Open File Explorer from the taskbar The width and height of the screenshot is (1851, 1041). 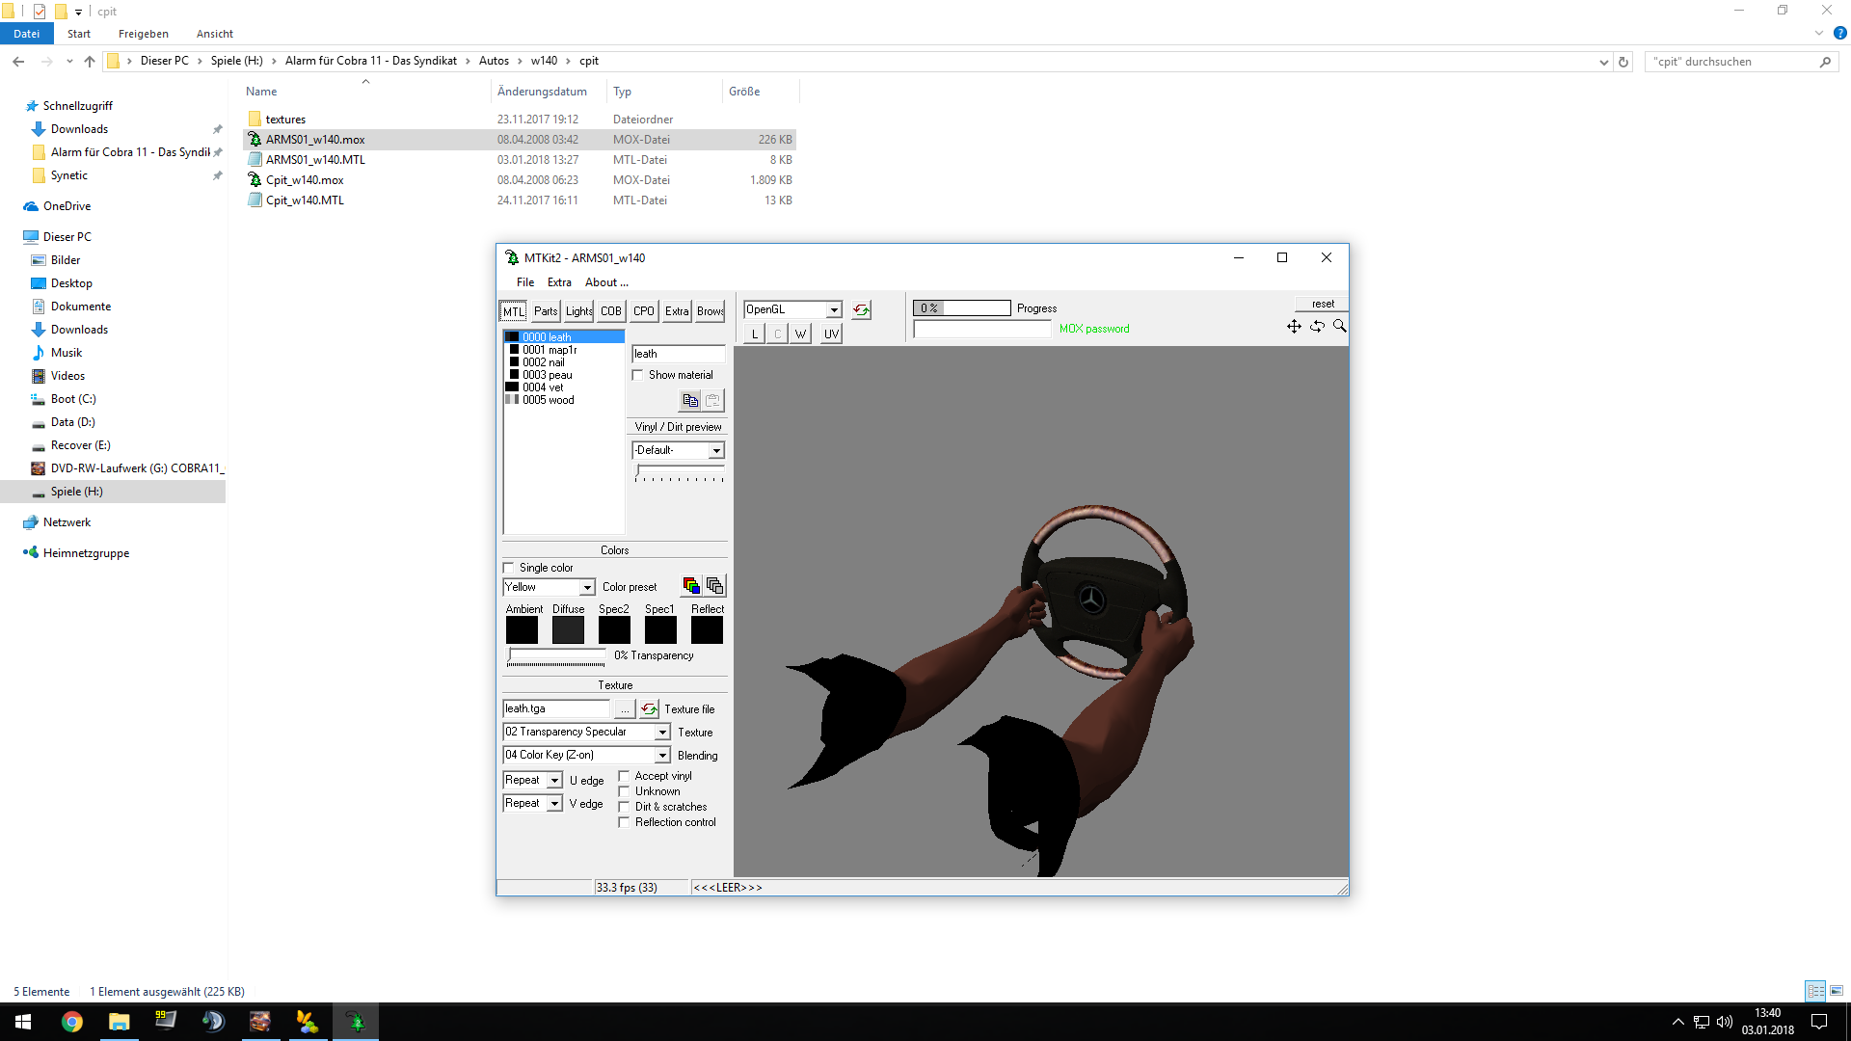(120, 1022)
